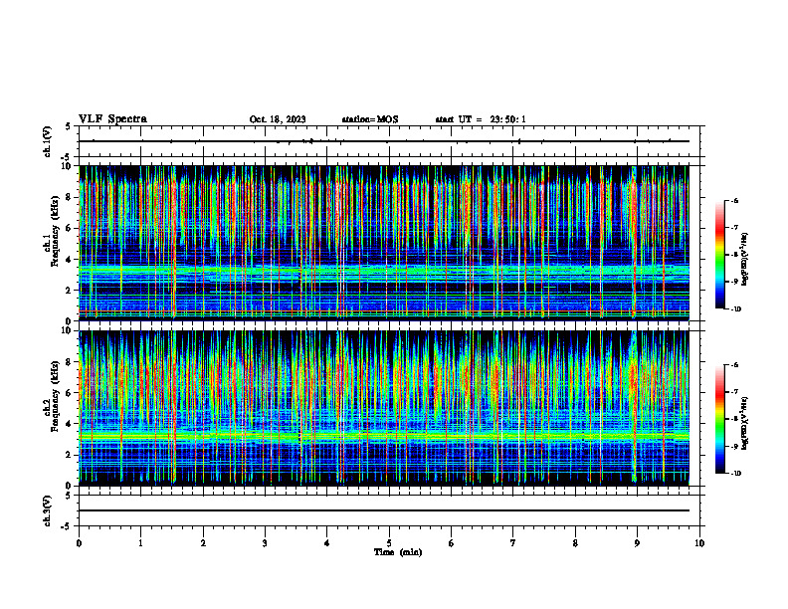Viewport: 788px width, 609px height.
Task: Click the ch.3(V) waveform axis label
Action: click(x=48, y=510)
